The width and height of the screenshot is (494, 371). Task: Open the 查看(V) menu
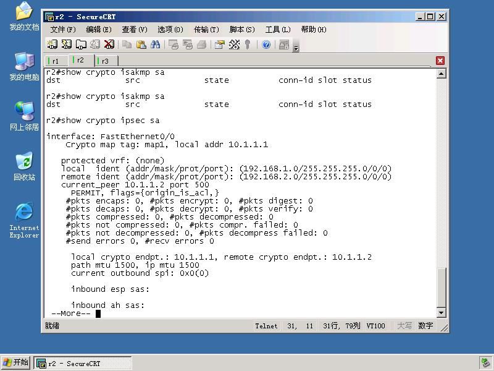[135, 30]
